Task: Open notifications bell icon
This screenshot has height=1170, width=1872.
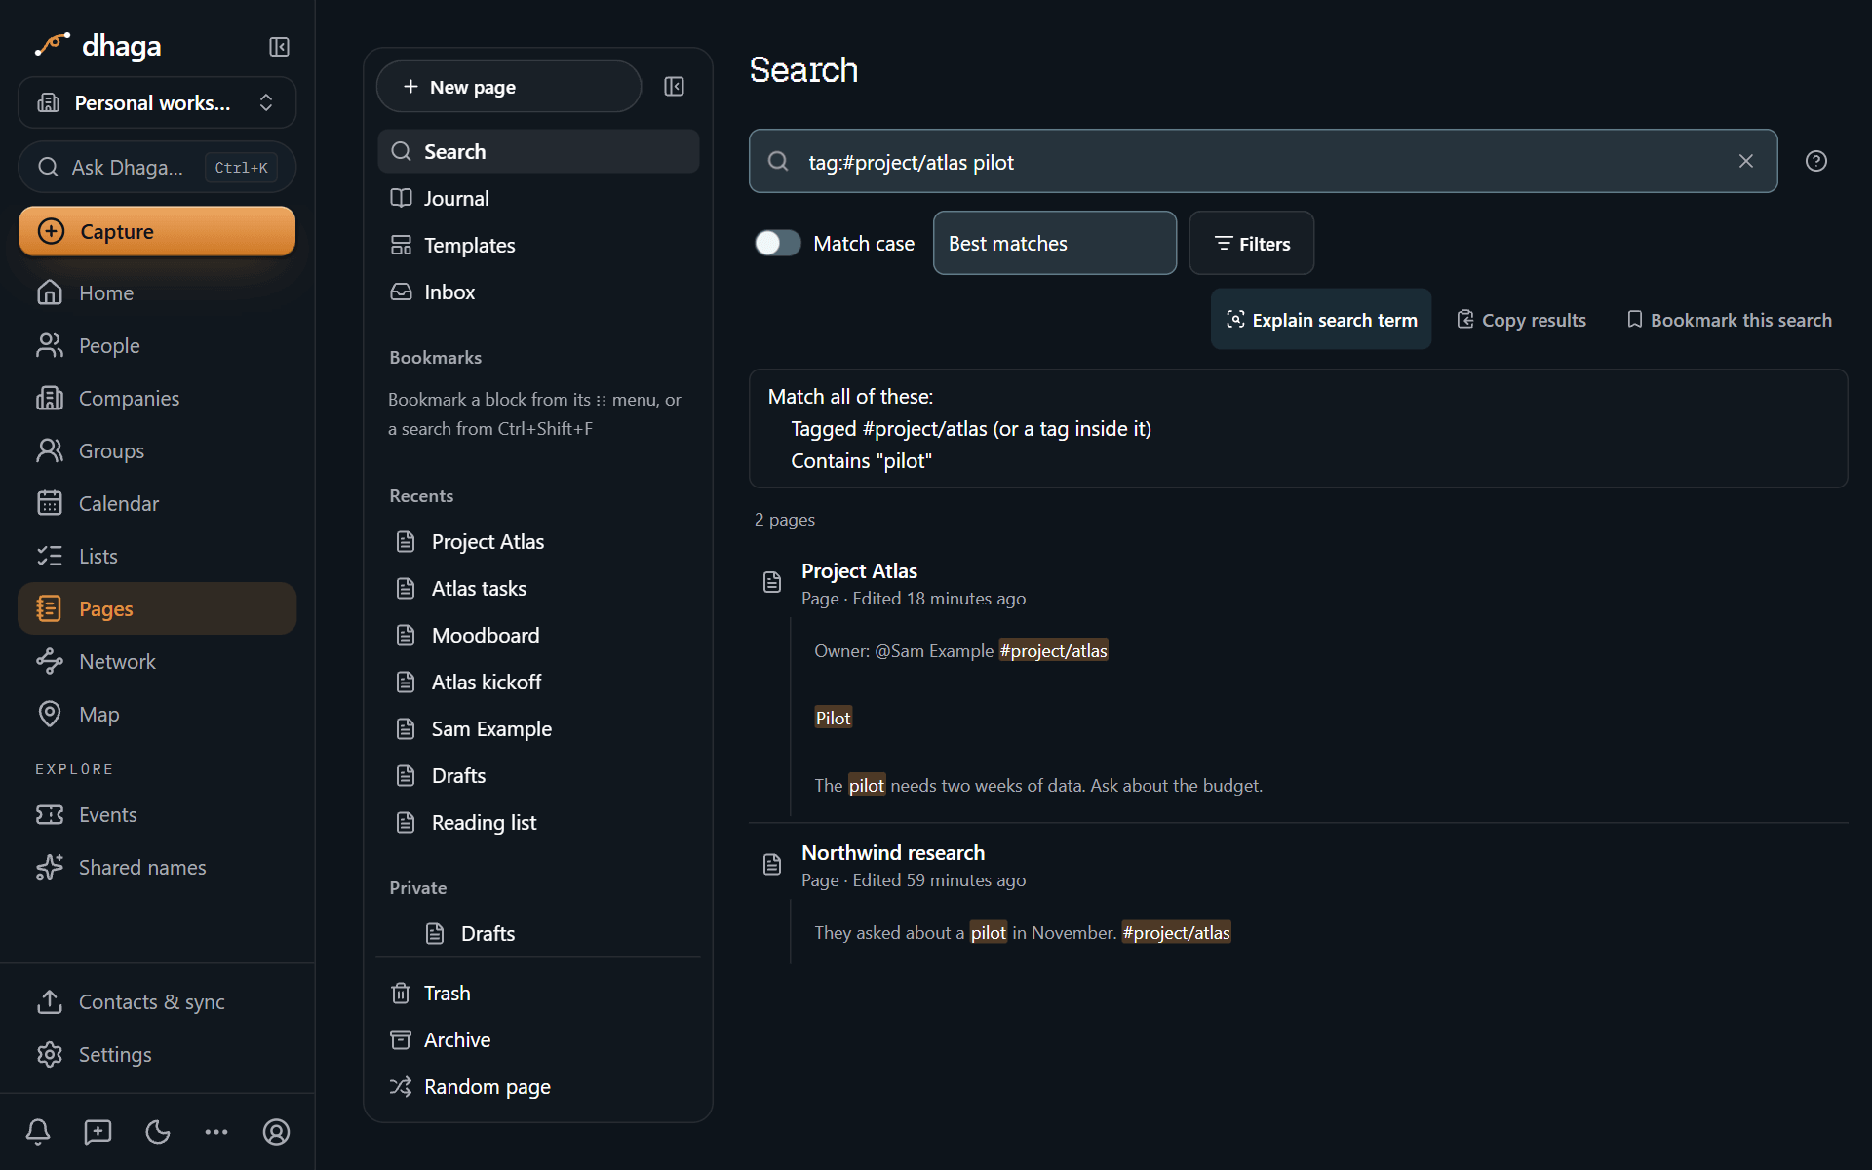Action: click(38, 1132)
